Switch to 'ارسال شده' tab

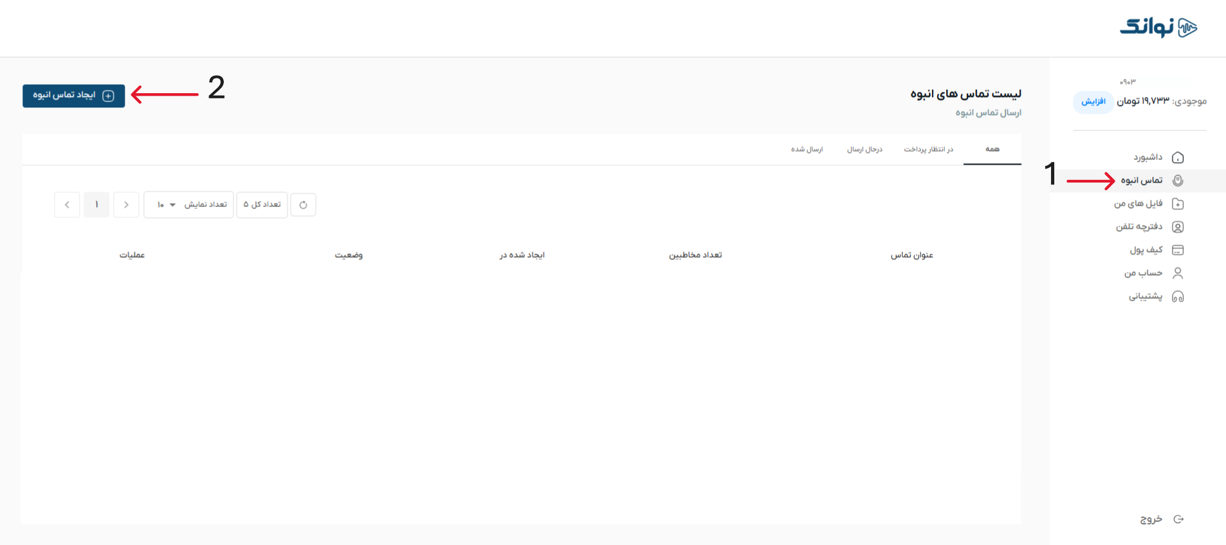click(807, 150)
